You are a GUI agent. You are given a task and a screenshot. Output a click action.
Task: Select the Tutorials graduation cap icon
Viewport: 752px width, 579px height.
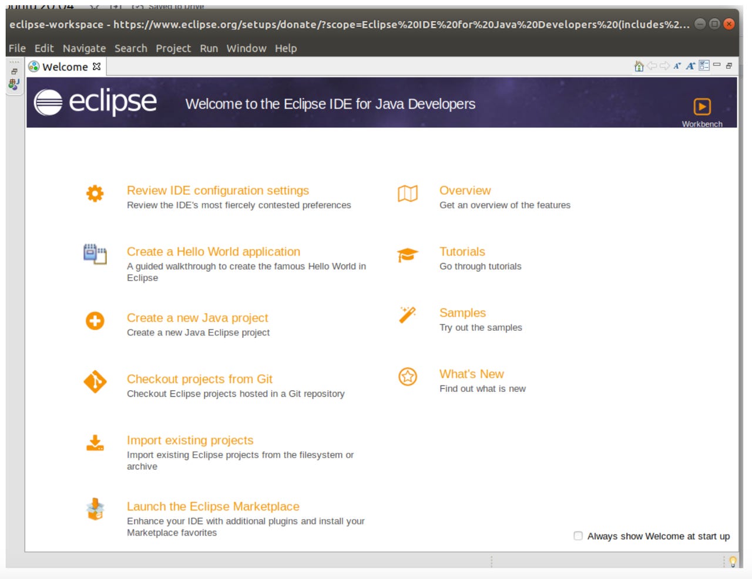click(408, 255)
